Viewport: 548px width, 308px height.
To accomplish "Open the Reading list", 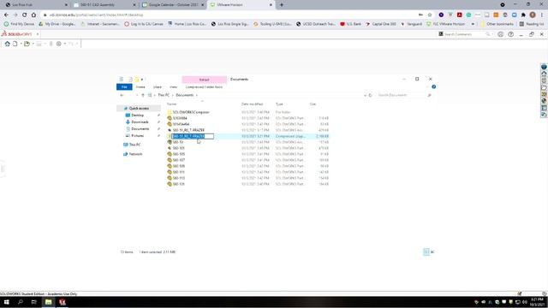I will pyautogui.click(x=532, y=24).
